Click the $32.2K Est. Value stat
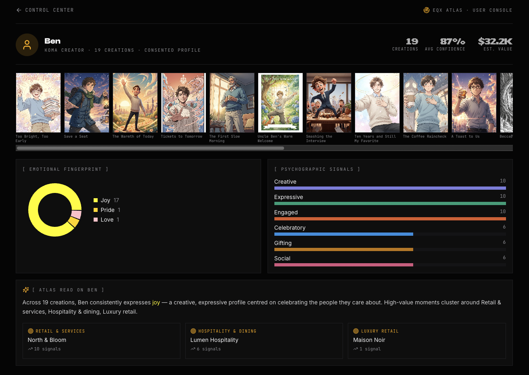The height and width of the screenshot is (375, 529). coord(495,44)
